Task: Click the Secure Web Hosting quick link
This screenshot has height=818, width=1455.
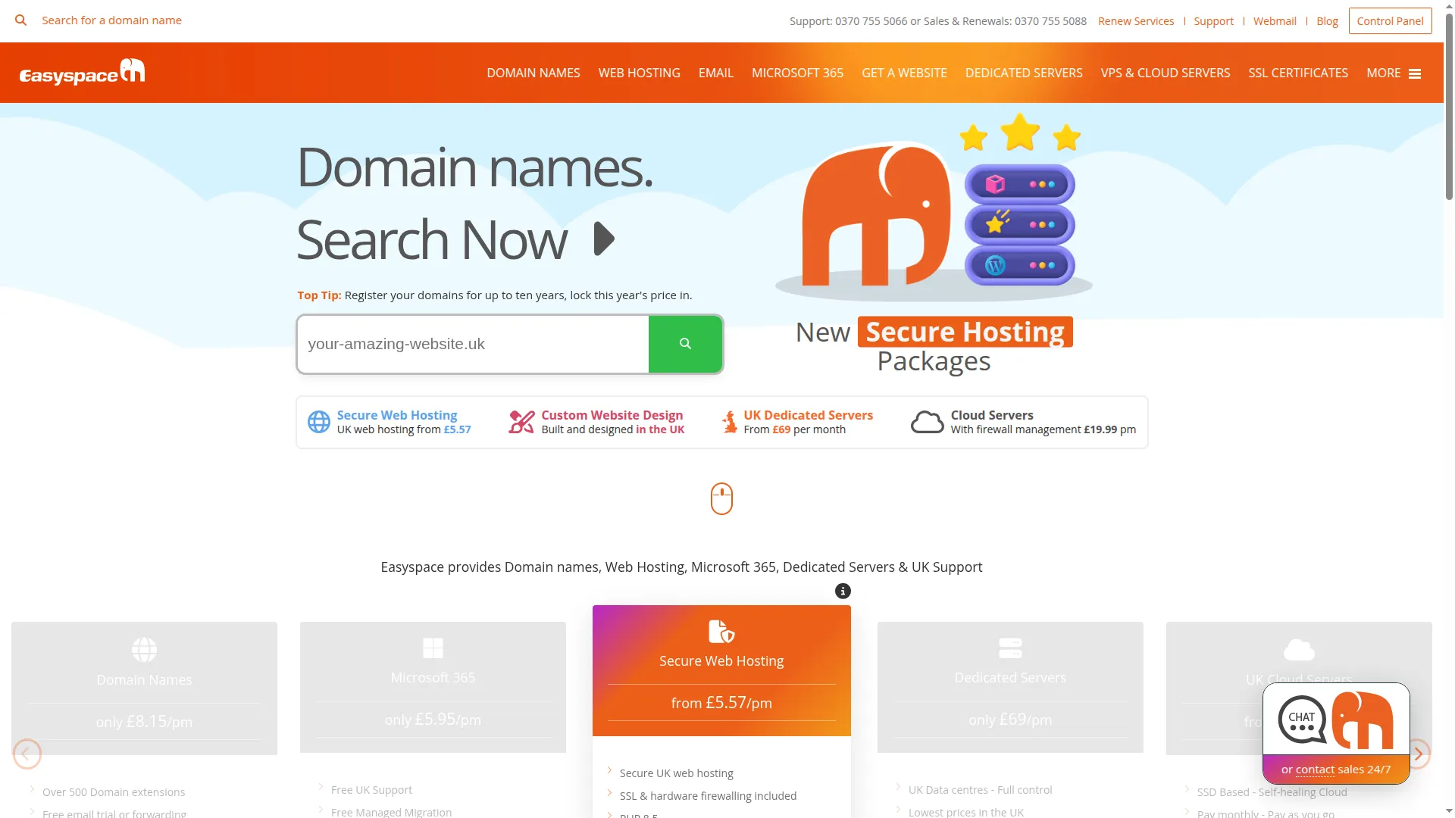Action: [x=397, y=415]
